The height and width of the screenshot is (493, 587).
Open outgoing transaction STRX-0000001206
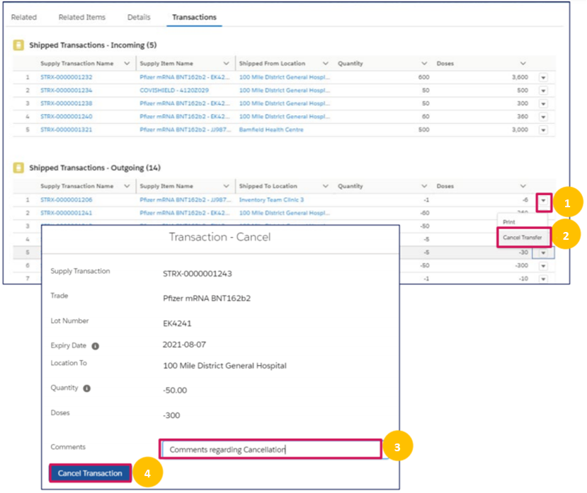click(67, 199)
